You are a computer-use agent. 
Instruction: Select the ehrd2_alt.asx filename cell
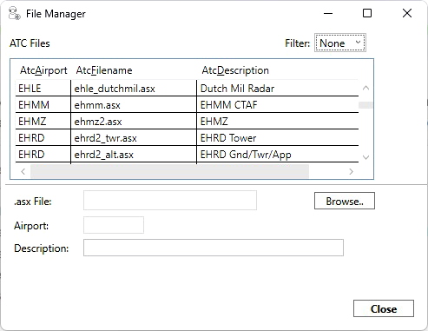coord(134,155)
